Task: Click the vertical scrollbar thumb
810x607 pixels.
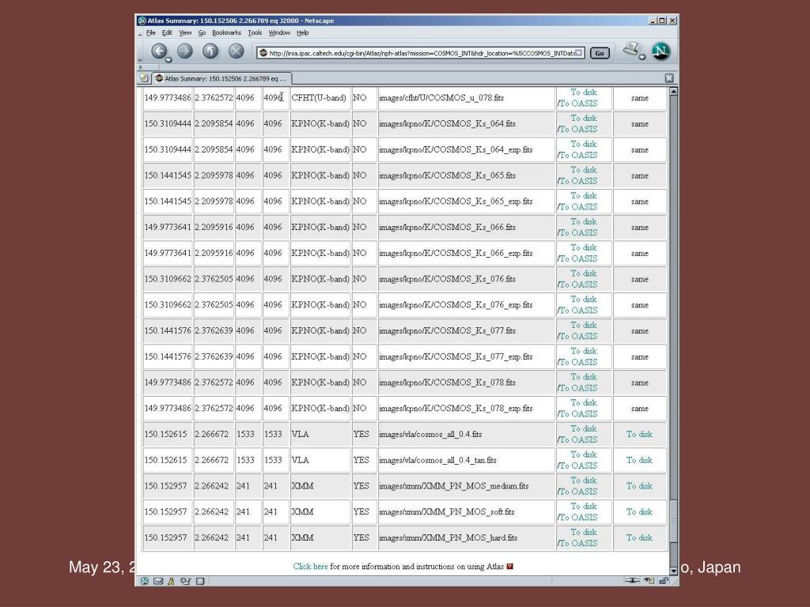Action: pyautogui.click(x=673, y=521)
